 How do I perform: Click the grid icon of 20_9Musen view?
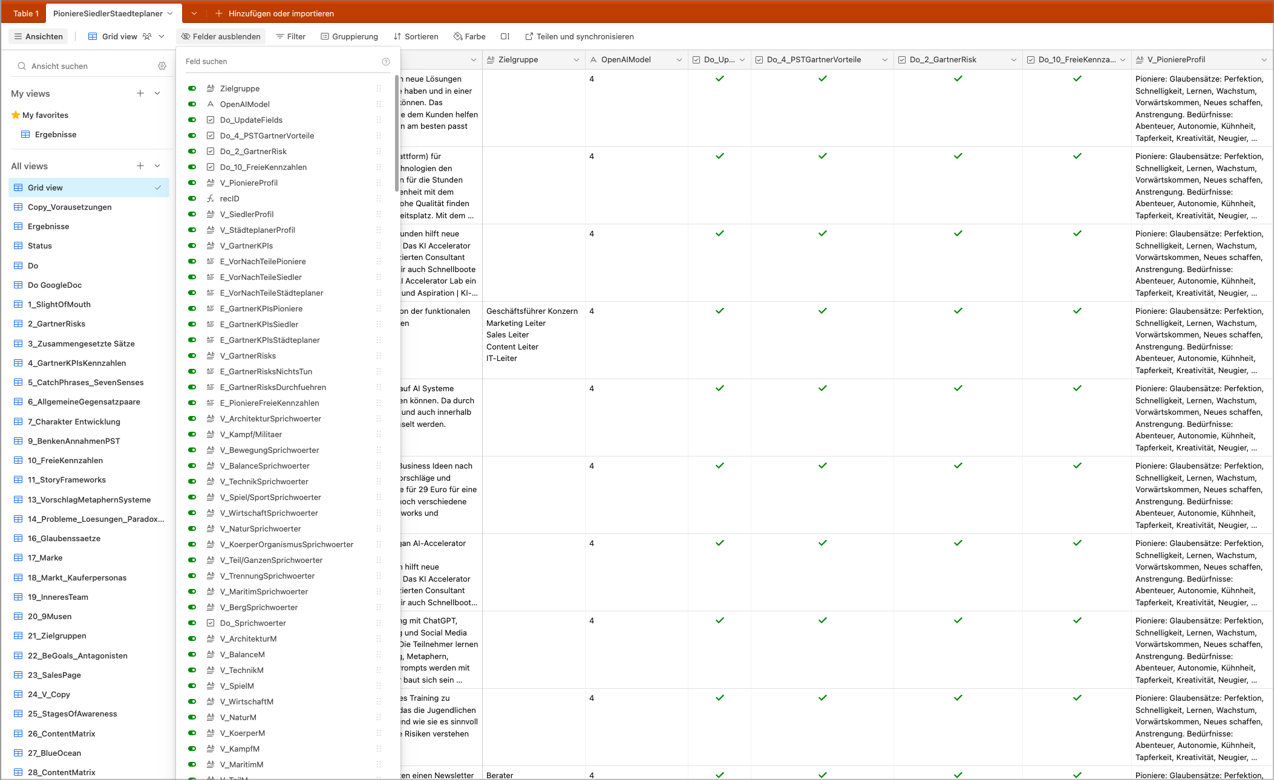coord(18,616)
